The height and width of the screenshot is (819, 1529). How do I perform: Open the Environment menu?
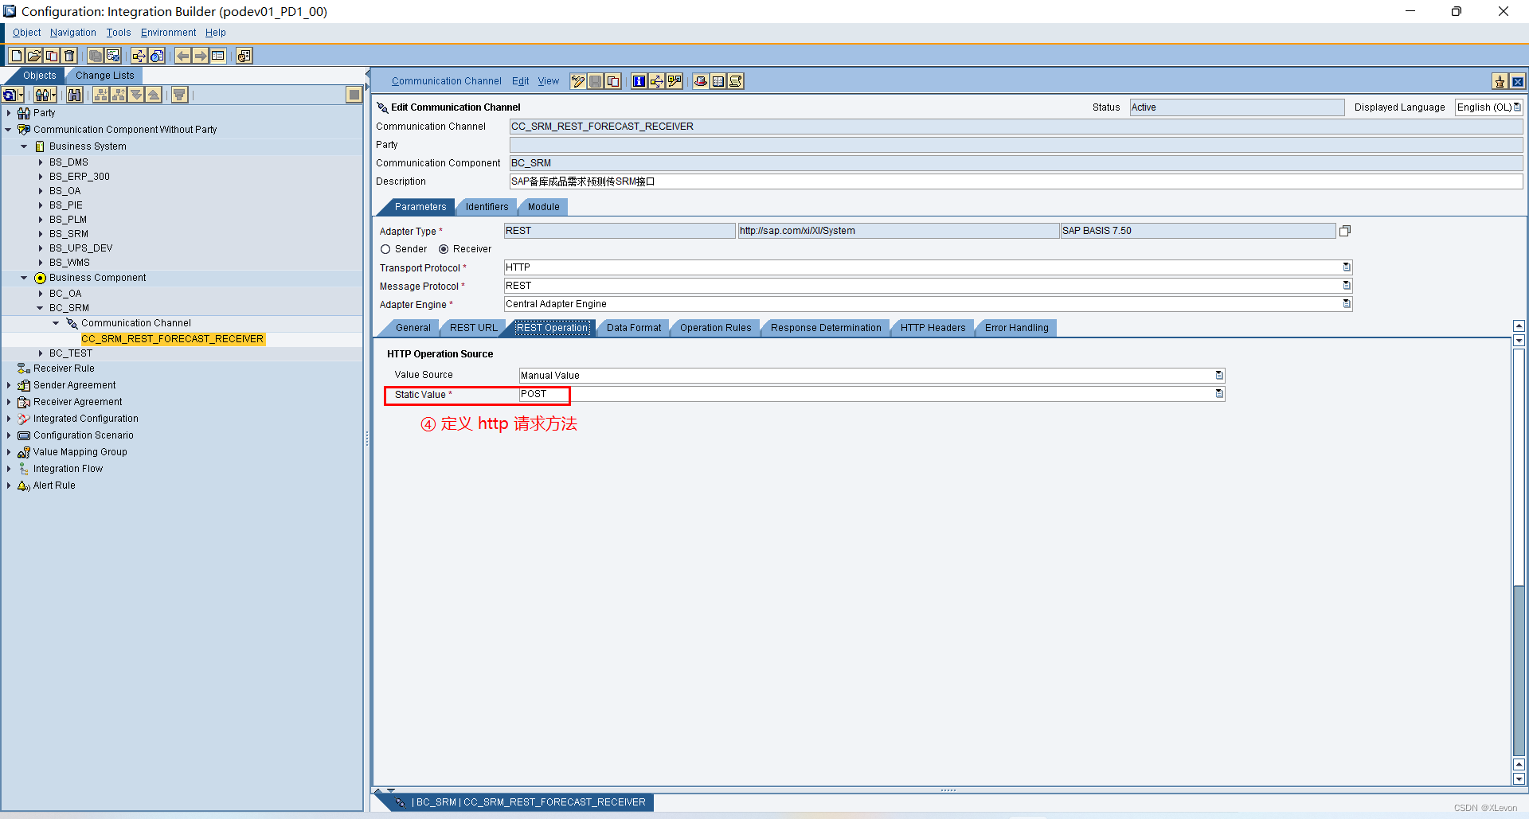168,33
